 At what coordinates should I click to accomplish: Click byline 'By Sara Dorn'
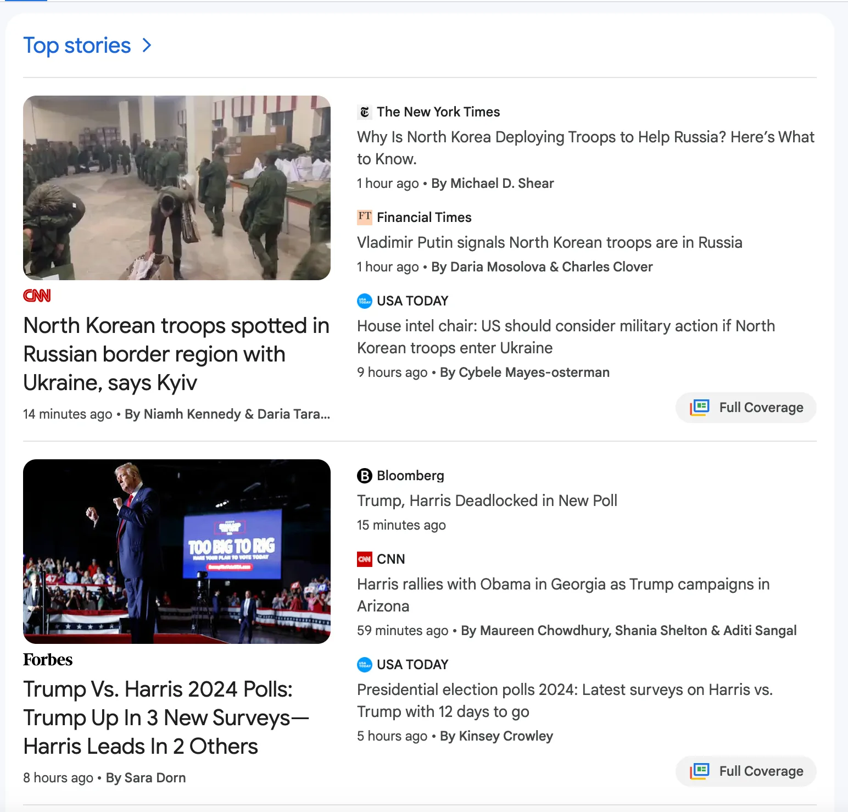tap(146, 778)
